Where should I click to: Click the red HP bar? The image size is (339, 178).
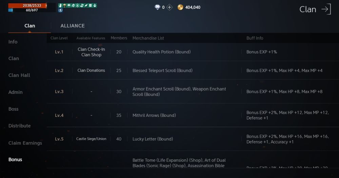[27, 5]
